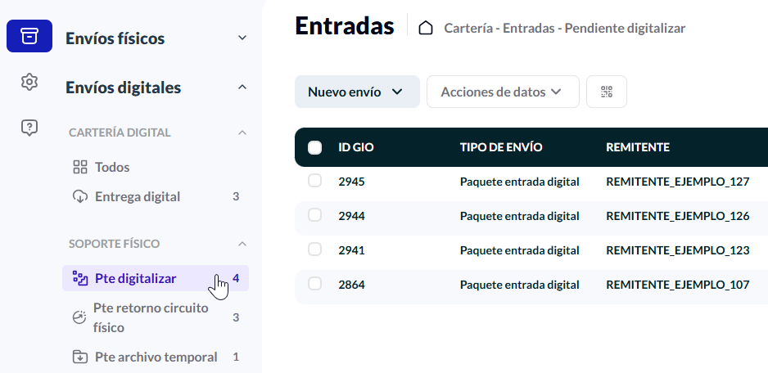
Task: Open the Acciones de datos dropdown
Action: (503, 92)
